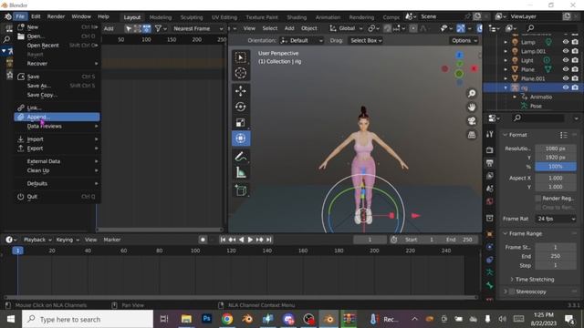Open the Blender logo menu
Screen dimensions: 584x328
point(8,16)
